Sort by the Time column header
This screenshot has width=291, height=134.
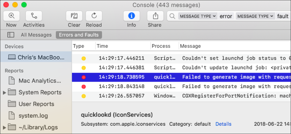coord(102,46)
